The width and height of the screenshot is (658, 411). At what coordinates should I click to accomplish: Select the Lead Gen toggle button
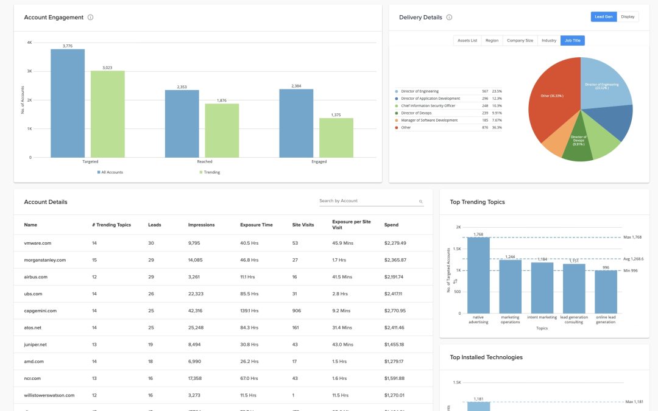coord(603,17)
